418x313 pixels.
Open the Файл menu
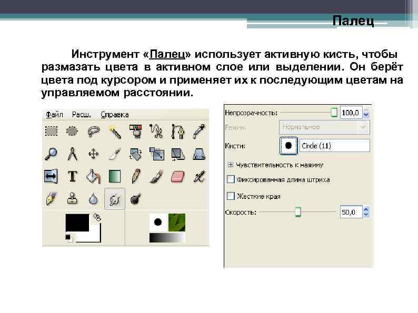(x=54, y=115)
